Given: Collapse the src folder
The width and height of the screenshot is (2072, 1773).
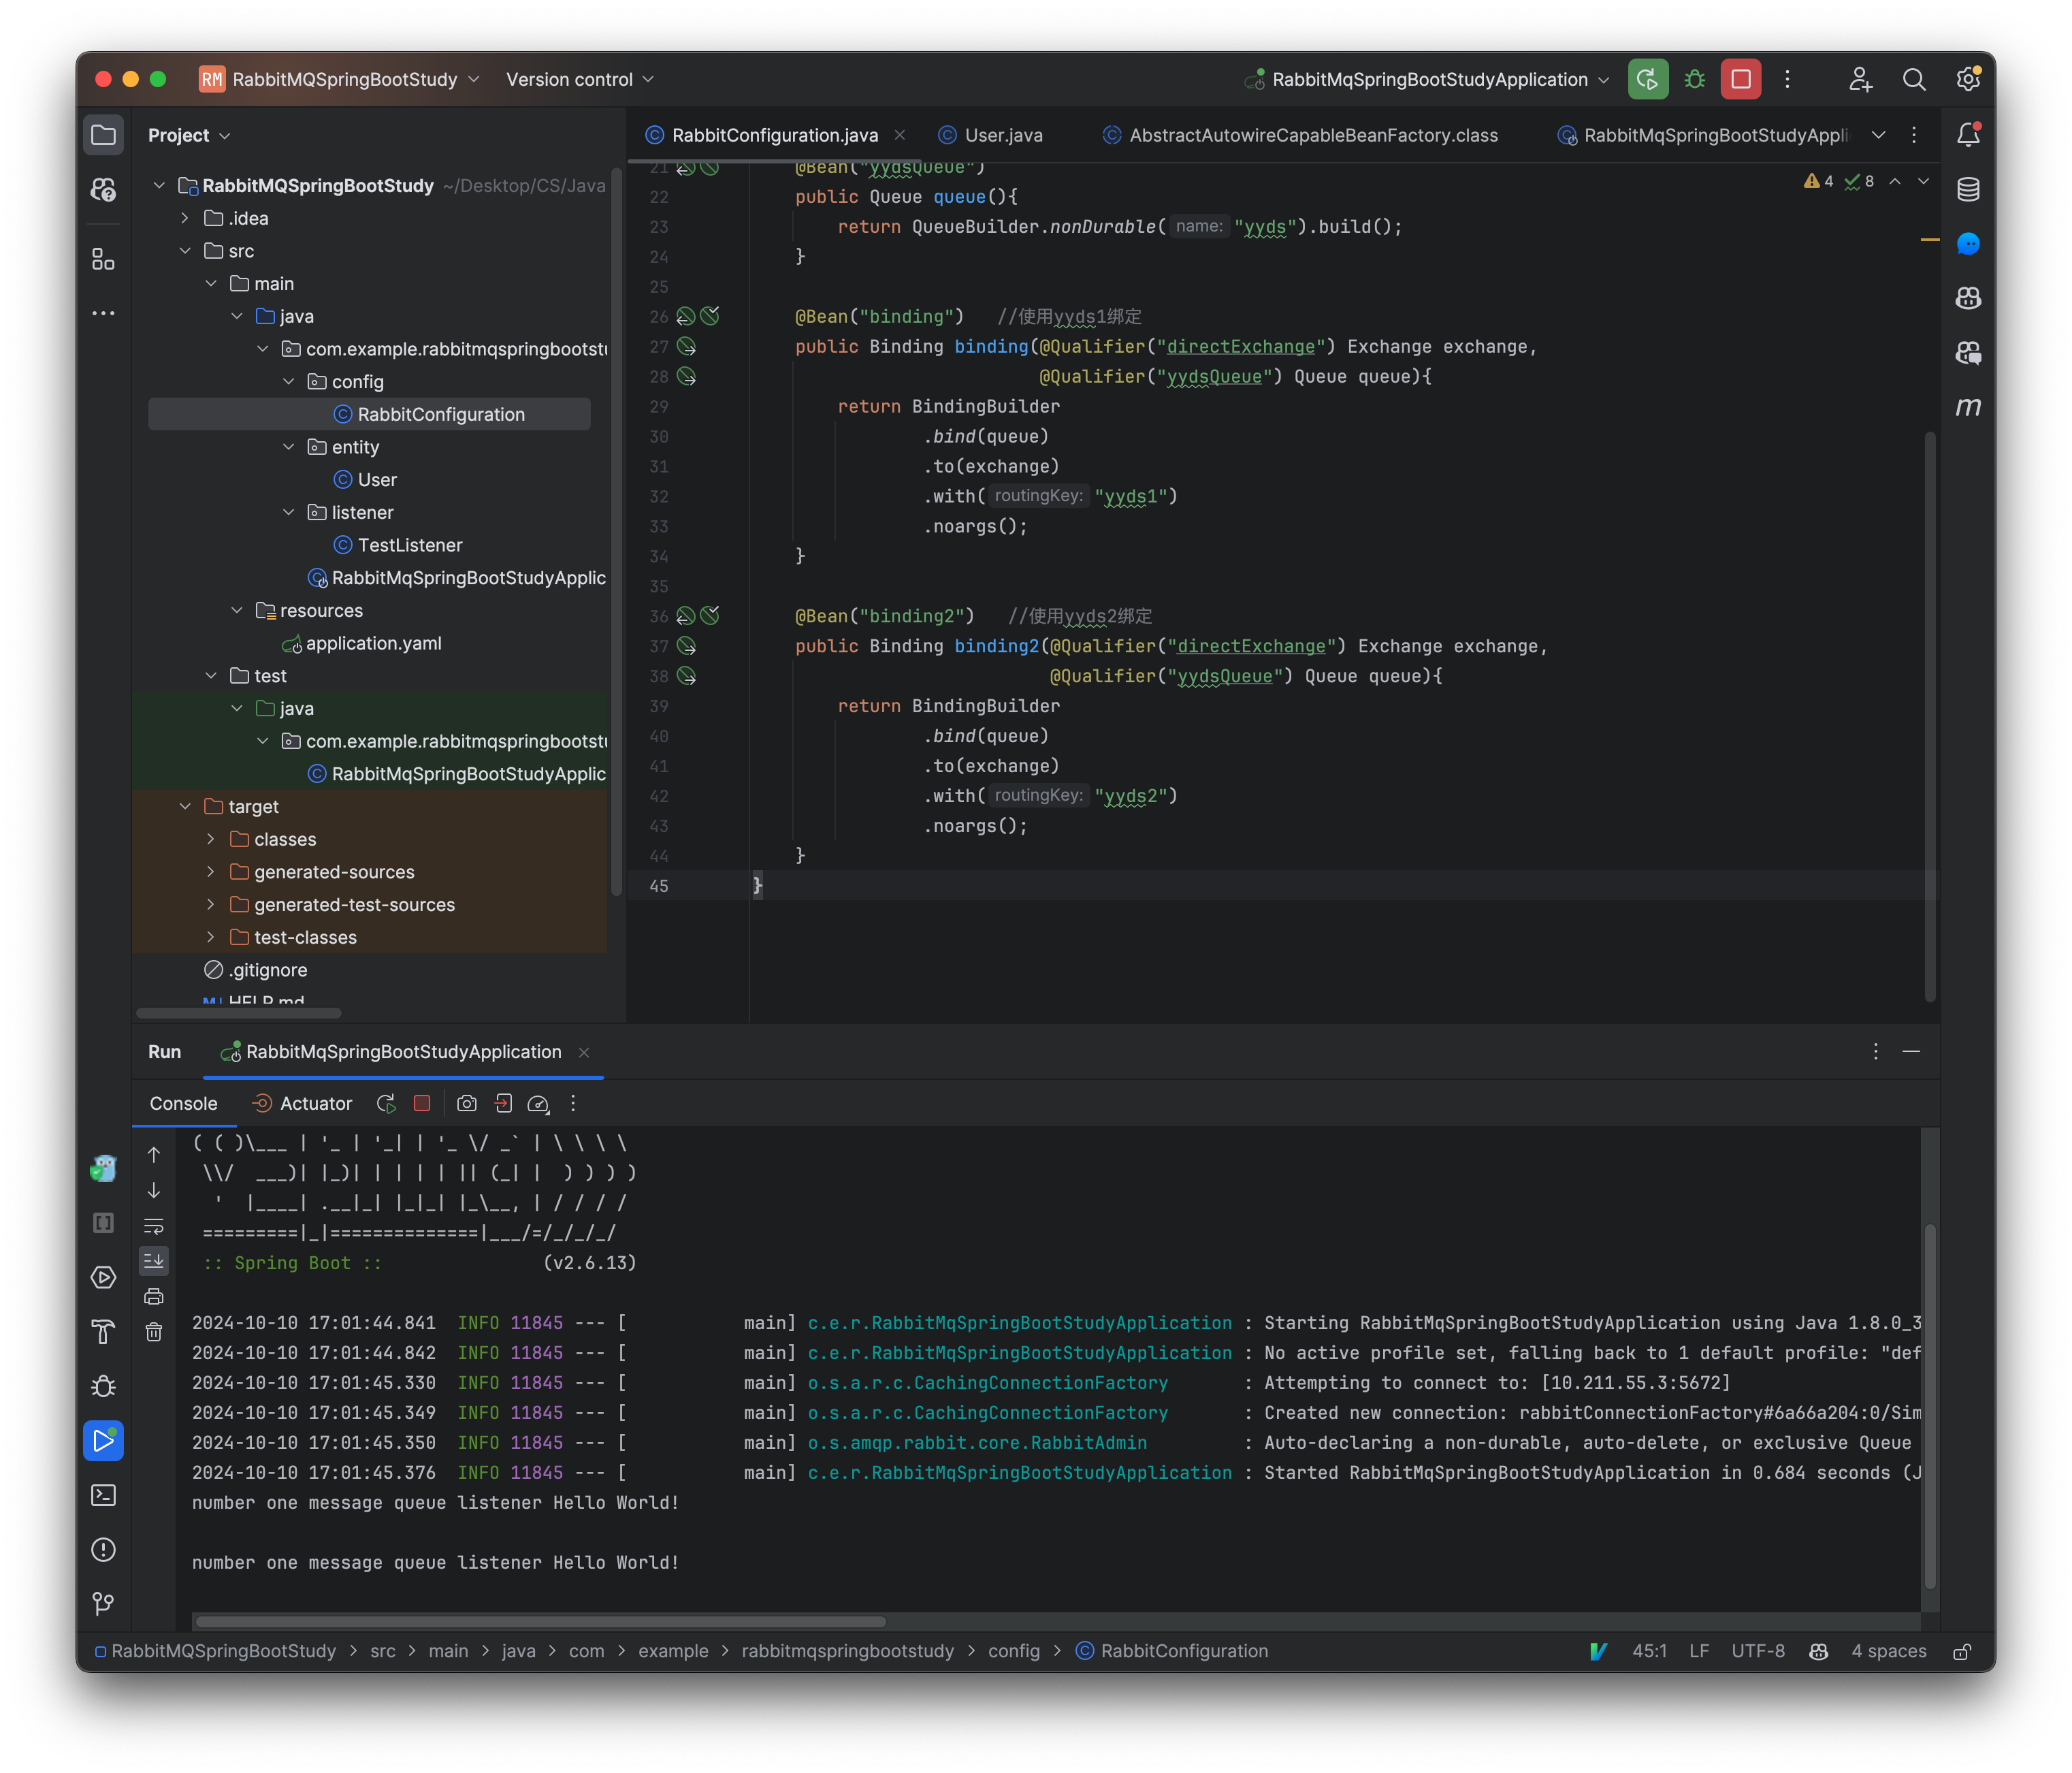Looking at the screenshot, I should click(x=185, y=251).
